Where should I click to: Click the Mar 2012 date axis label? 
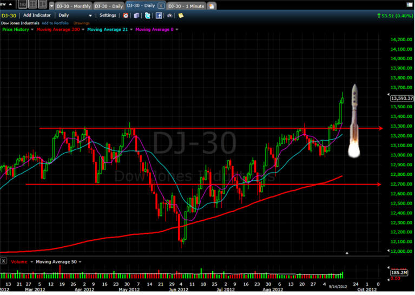tap(35, 290)
